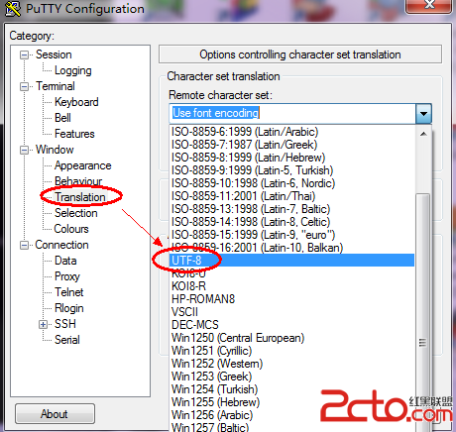Image resolution: width=456 pixels, height=432 pixels.
Task: Expand the SSH tree node
Action: pyautogui.click(x=43, y=324)
